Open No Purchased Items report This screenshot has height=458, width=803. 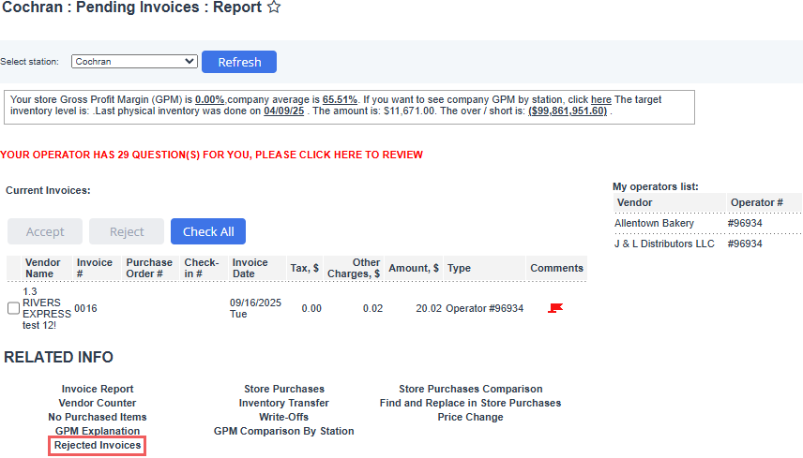(x=98, y=417)
